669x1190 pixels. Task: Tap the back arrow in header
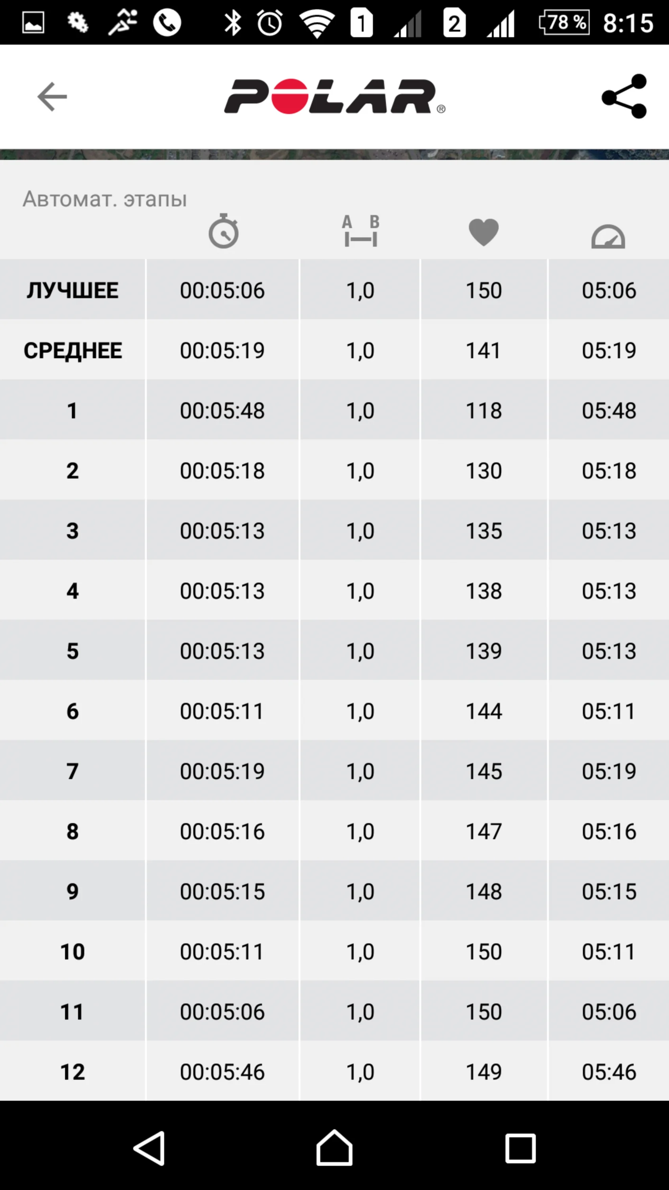point(52,96)
